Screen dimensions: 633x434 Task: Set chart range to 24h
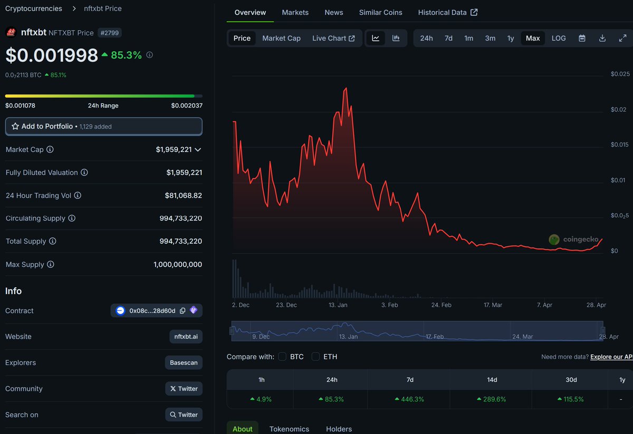(426, 38)
